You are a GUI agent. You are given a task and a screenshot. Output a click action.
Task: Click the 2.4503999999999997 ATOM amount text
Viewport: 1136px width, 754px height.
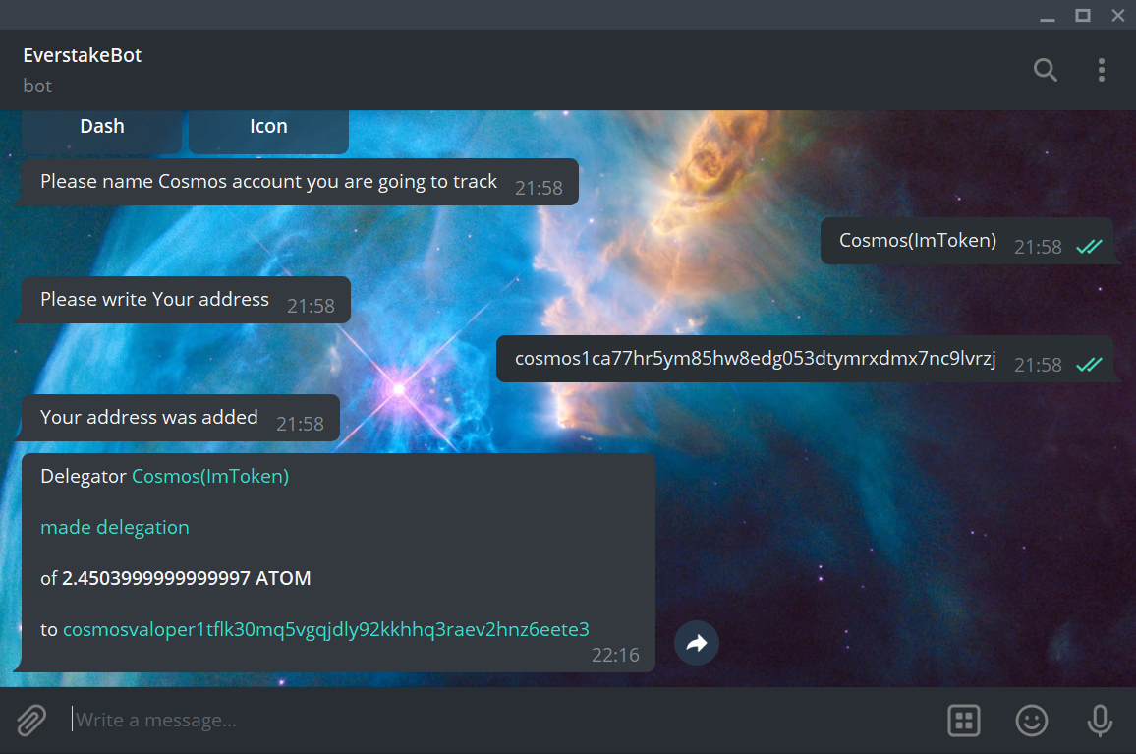pos(186,579)
